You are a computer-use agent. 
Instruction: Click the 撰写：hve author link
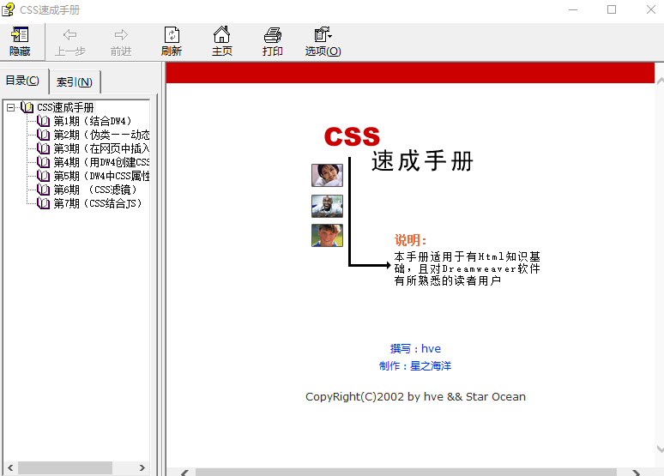click(415, 348)
